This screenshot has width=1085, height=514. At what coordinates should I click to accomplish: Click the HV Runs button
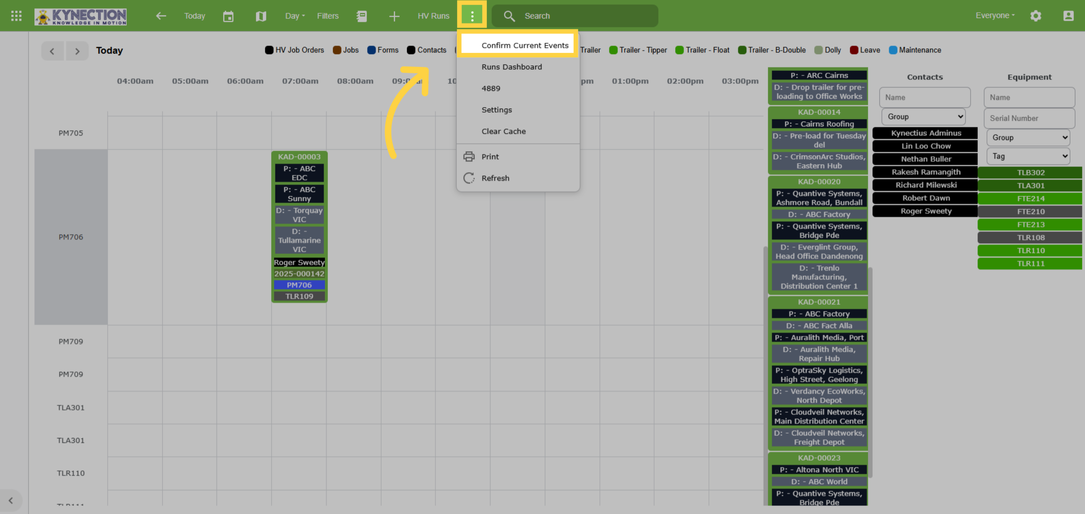point(434,16)
